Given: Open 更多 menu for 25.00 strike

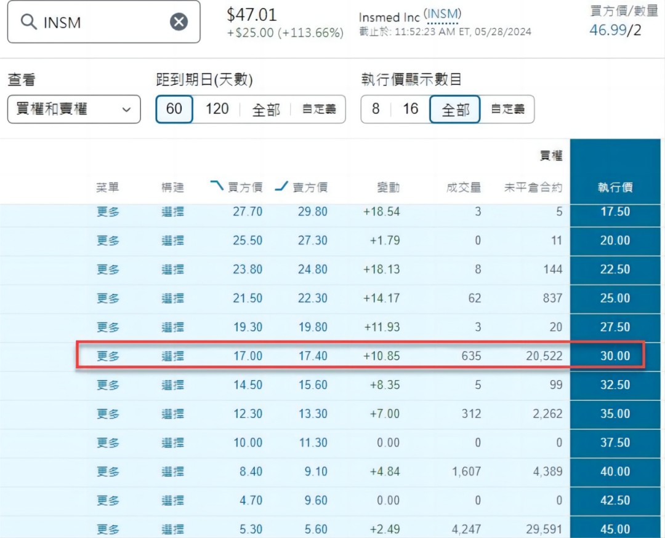Looking at the screenshot, I should coord(108,298).
